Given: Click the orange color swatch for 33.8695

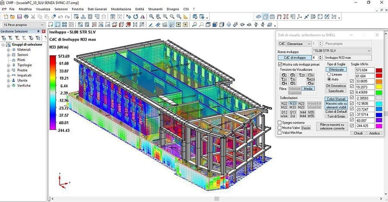Looking at the screenshot, I should pos(379,81).
